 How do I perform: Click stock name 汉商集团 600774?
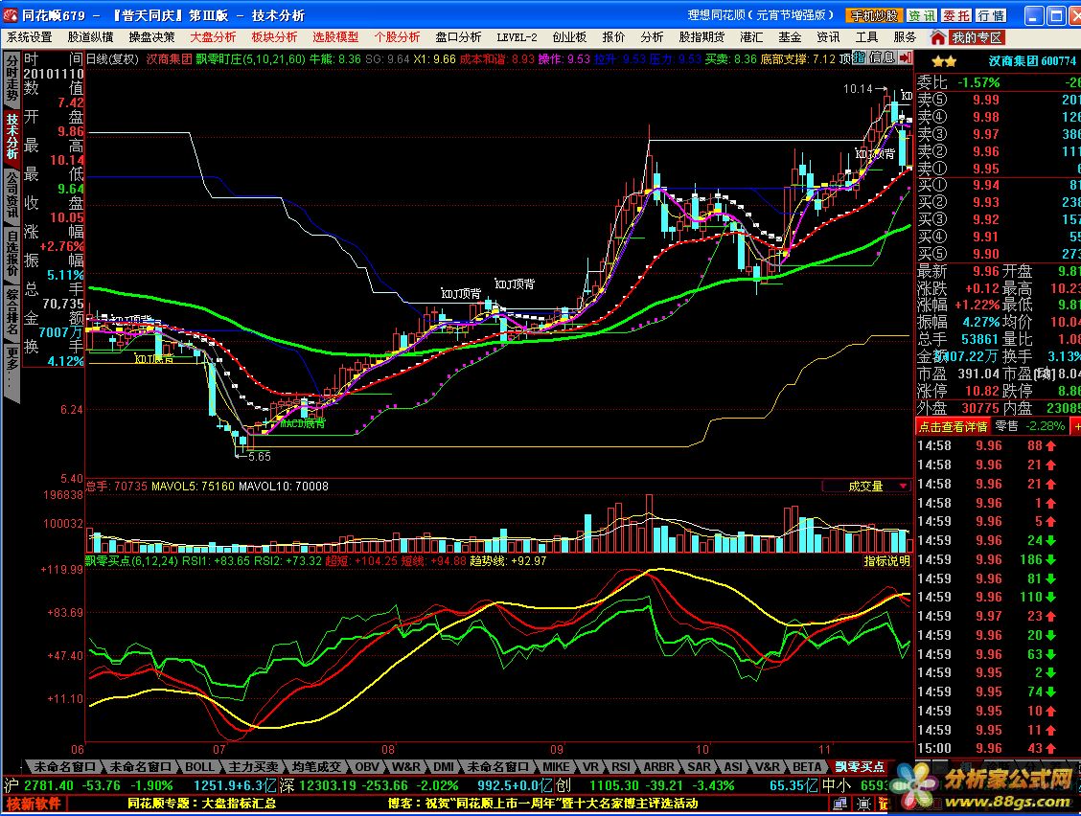coord(1032,60)
